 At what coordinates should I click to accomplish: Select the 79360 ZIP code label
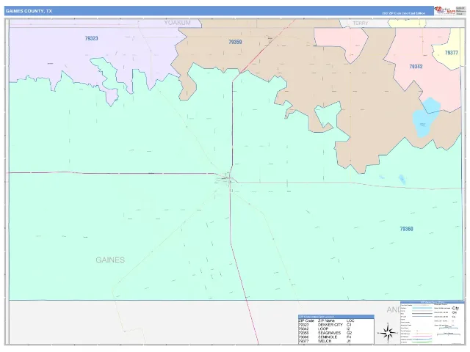click(x=406, y=229)
